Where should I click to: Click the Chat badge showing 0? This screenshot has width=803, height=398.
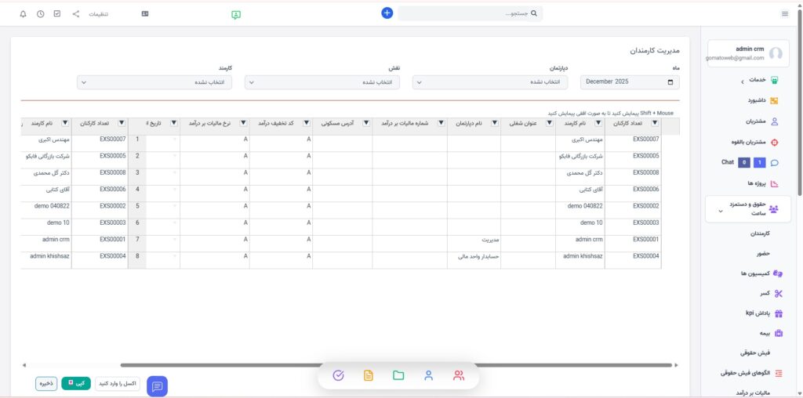pyautogui.click(x=743, y=163)
